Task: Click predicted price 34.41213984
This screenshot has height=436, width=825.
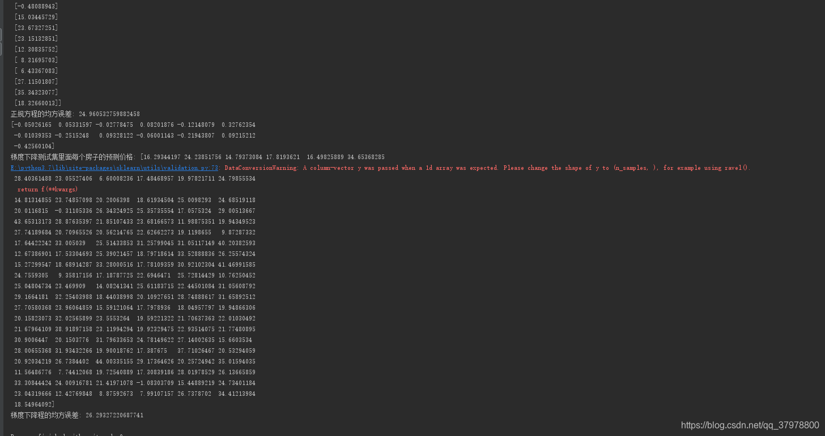Action: coord(236,394)
